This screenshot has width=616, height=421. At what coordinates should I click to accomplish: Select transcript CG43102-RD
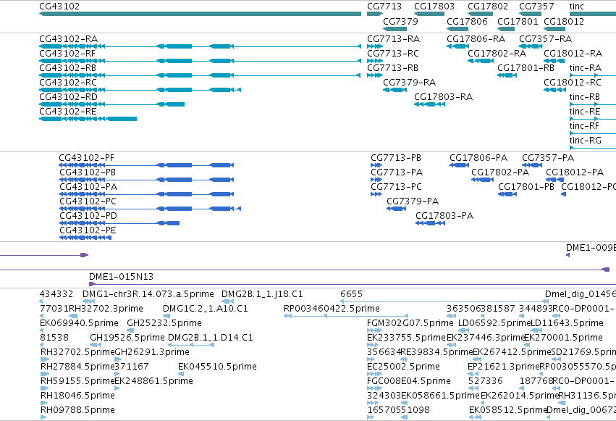point(112,104)
